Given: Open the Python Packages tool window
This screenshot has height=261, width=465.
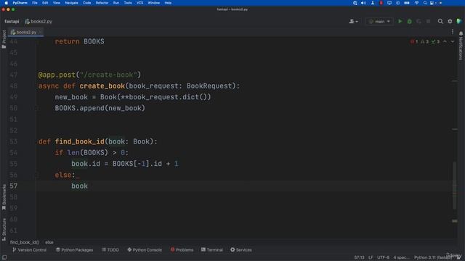Looking at the screenshot, I should 74,250.
